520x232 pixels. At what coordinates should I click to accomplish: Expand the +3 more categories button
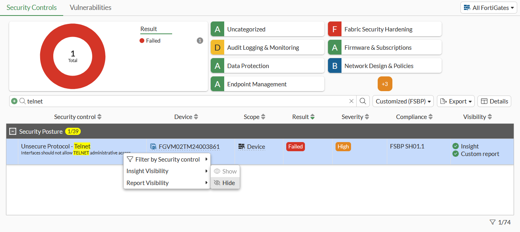(385, 84)
